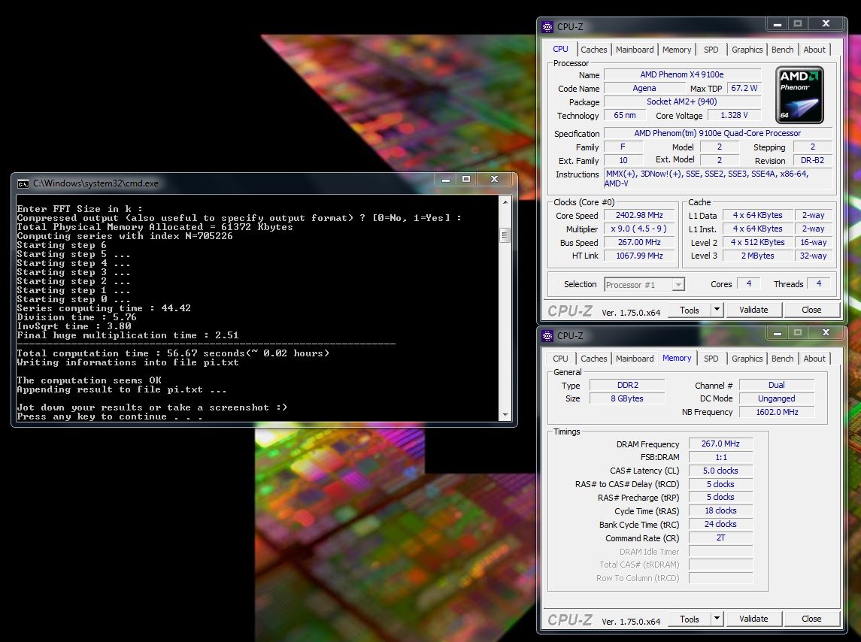Open the Mainboard tab in the top CPU-Z window
Viewport: 861px width, 642px height.
[634, 50]
